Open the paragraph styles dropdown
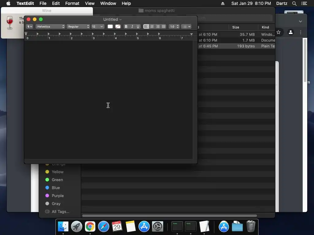Image resolution: width=314 pixels, height=235 pixels. tap(29, 27)
